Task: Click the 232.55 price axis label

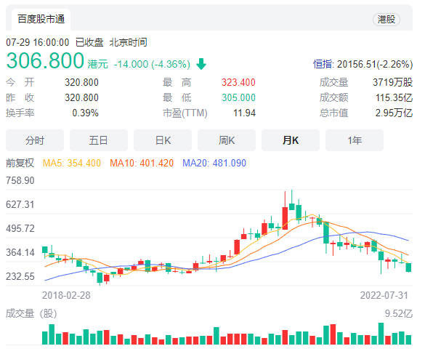Action: (x=20, y=276)
